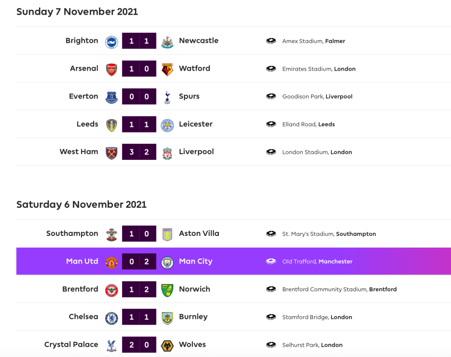
Task: Open the Everton 0-0 Spurs score
Action: coord(139,97)
